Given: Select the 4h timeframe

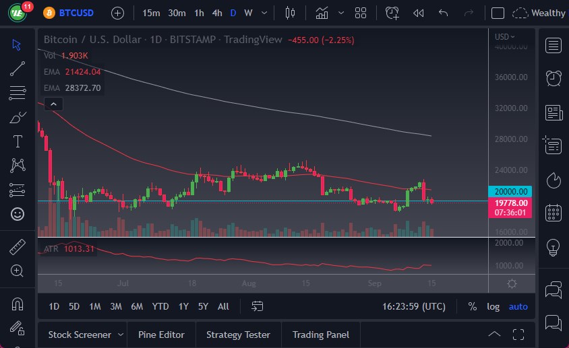Looking at the screenshot, I should pyautogui.click(x=216, y=13).
